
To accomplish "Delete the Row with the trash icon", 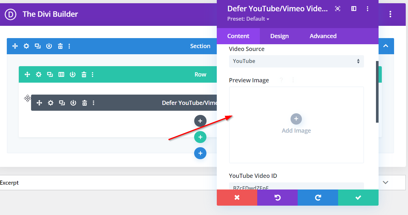I will tap(84, 74).
